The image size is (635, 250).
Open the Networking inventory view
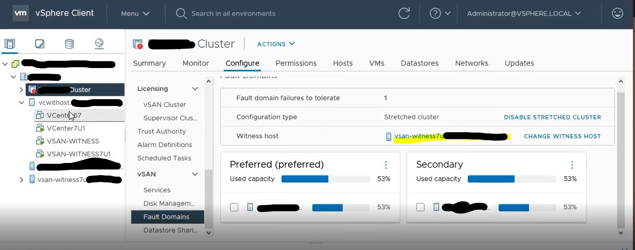[99, 44]
